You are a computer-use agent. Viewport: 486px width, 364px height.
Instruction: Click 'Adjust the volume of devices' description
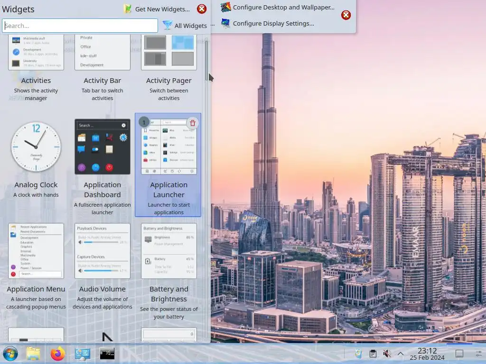[x=103, y=303]
